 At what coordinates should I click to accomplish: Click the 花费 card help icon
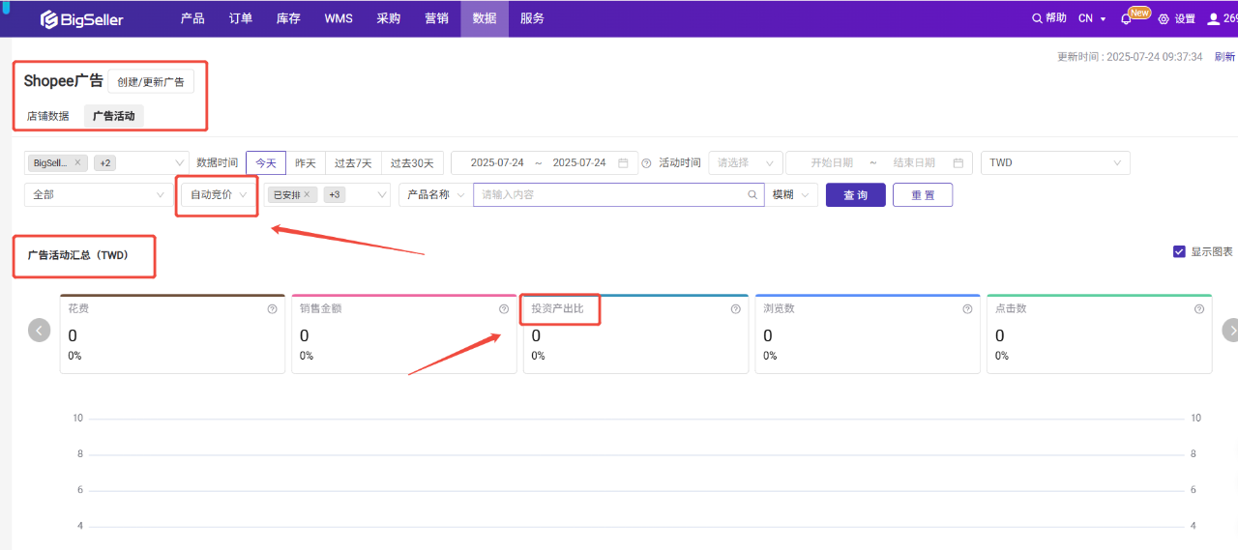[272, 309]
